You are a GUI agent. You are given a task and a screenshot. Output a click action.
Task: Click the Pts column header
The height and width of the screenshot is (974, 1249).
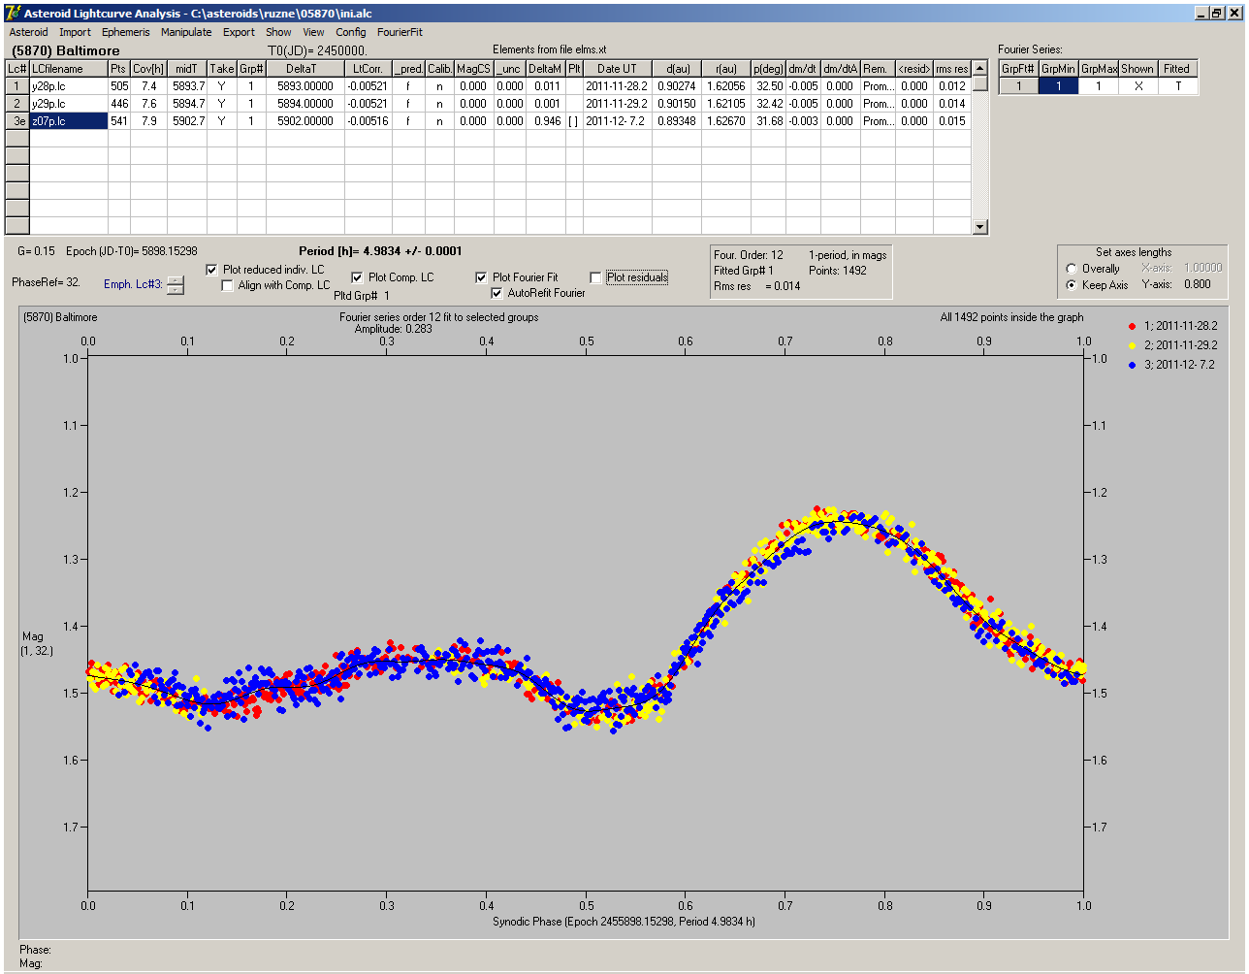(x=119, y=69)
